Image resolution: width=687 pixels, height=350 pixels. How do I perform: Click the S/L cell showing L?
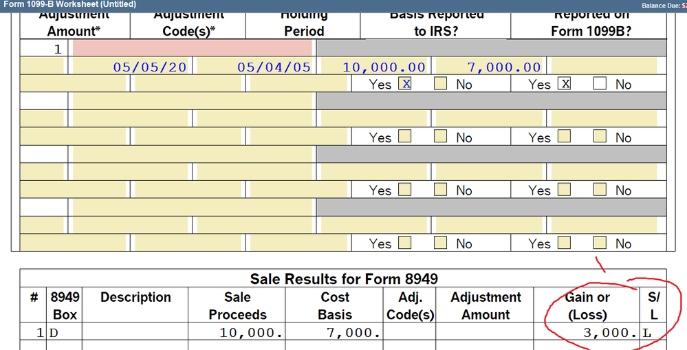(x=652, y=333)
